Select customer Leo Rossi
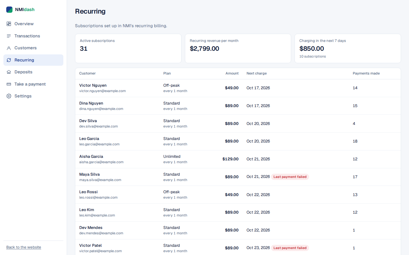409x255 pixels. click(88, 192)
